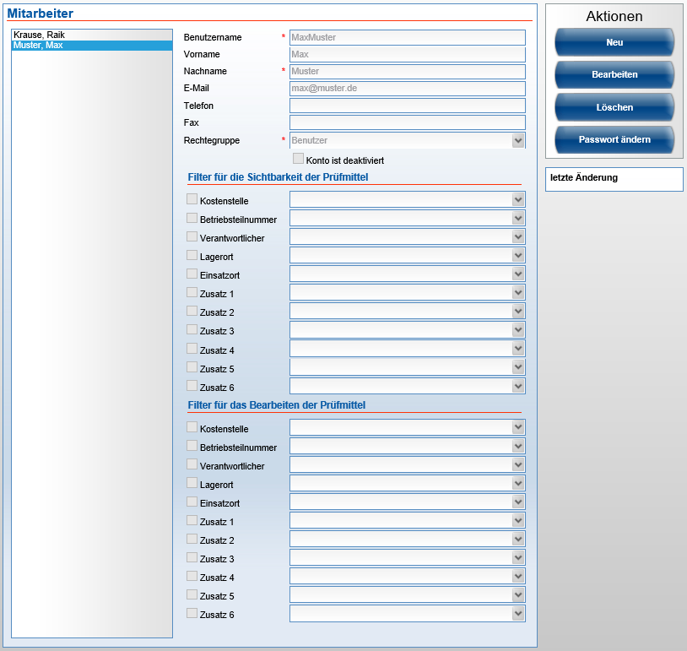Open Zusatz 3 dropdown in Sichtbarkeit filter

(x=408, y=329)
